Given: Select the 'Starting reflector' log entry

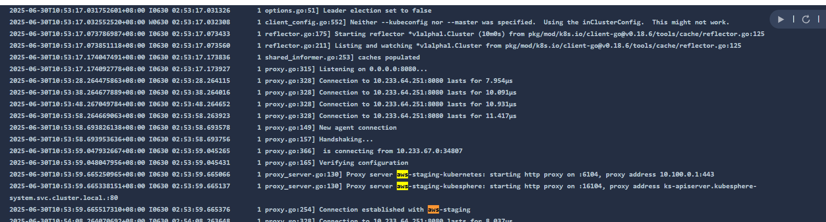Looking at the screenshot, I should pos(387,34).
